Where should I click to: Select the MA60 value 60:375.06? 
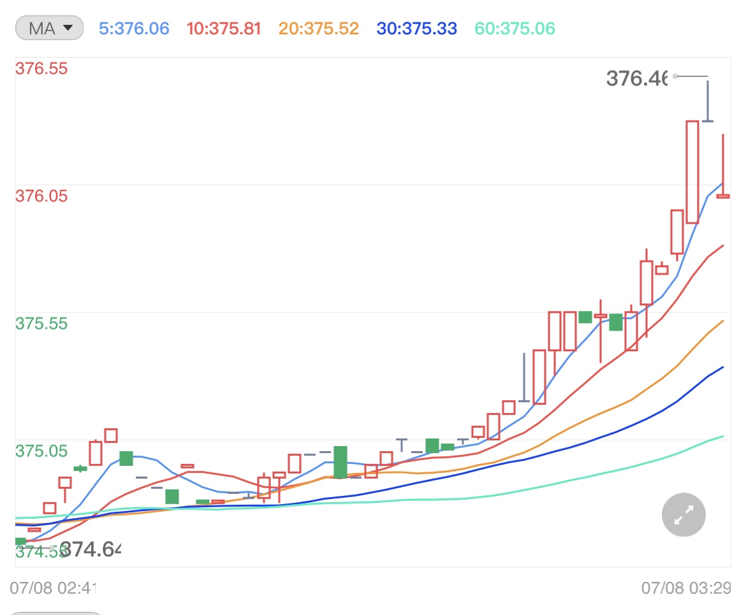pos(515,29)
